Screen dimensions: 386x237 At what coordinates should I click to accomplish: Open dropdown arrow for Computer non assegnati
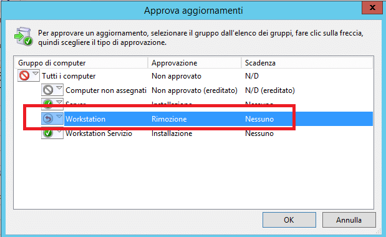click(59, 87)
